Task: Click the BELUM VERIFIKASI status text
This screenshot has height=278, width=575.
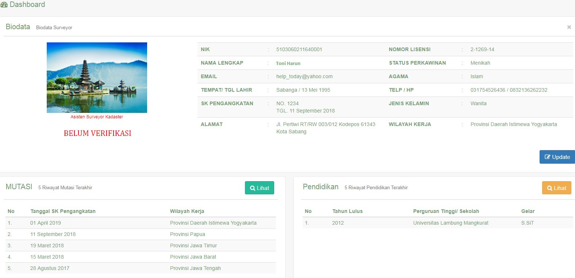Action: (97, 133)
